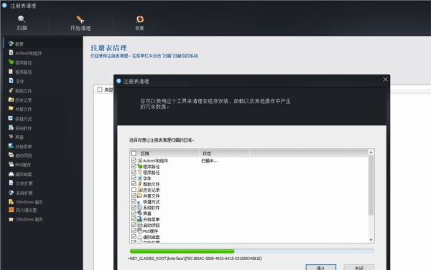Select 虚拟磁盘 in the left sidebar
The image size is (431, 270).
tap(20, 174)
